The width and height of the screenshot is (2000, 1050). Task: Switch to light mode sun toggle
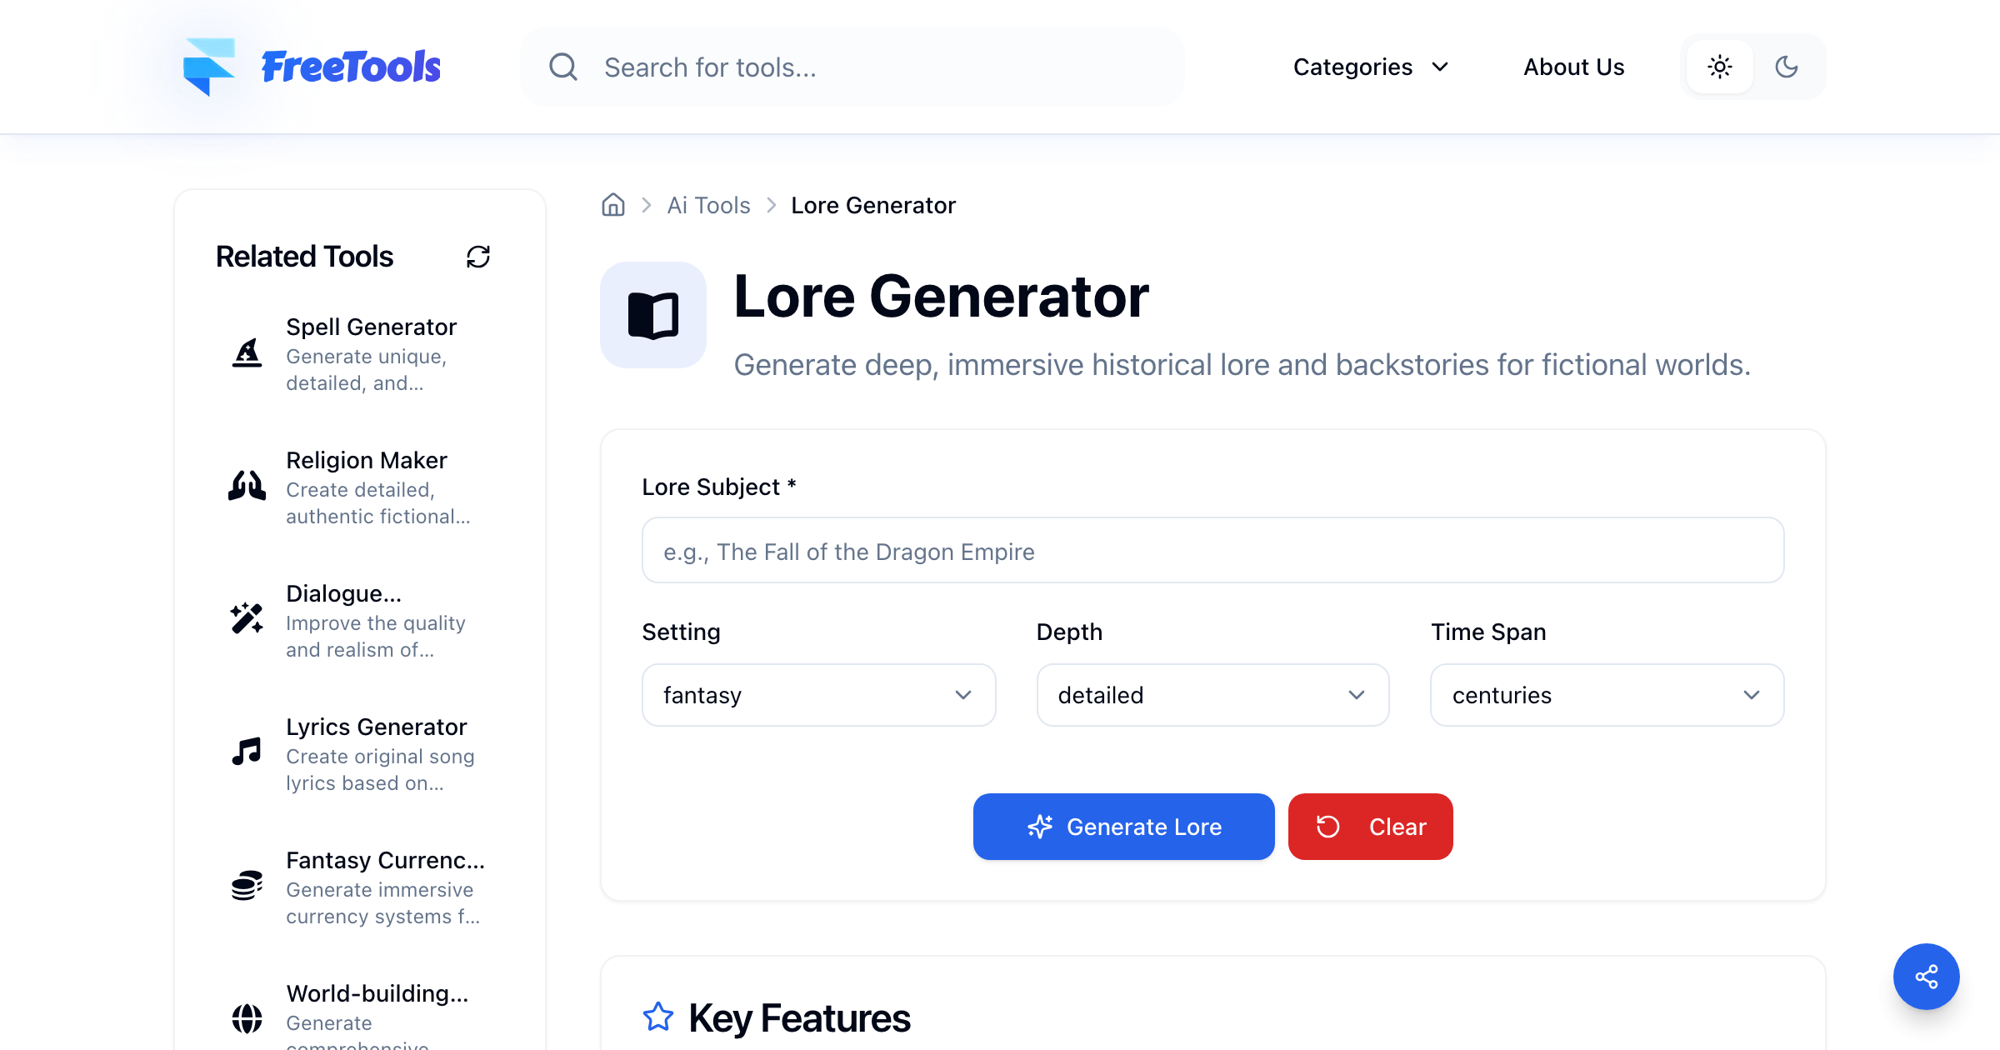[x=1720, y=67]
